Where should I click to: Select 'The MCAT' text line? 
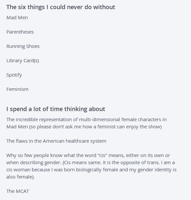[x=18, y=191]
